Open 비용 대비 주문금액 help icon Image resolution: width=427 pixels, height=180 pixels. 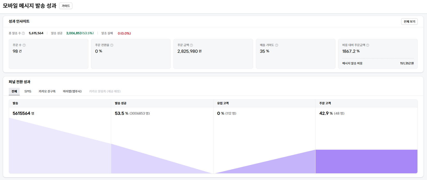coord(368,45)
